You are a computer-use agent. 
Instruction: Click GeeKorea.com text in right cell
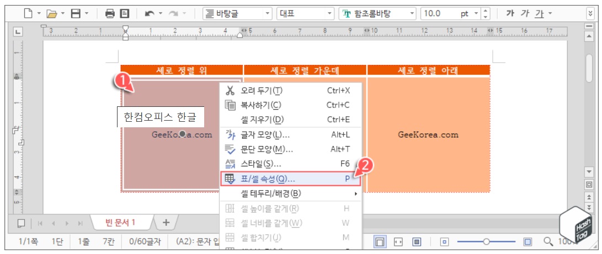428,135
